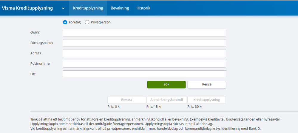Click the Företag radio label text
Viewport: 298px width, 133px height.
[75, 22]
